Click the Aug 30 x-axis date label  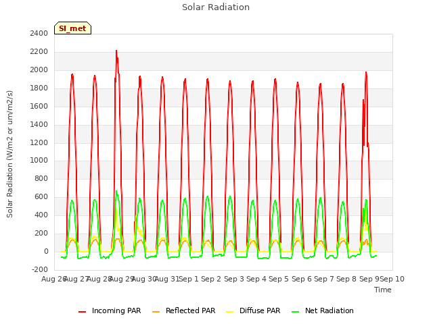click(x=144, y=279)
